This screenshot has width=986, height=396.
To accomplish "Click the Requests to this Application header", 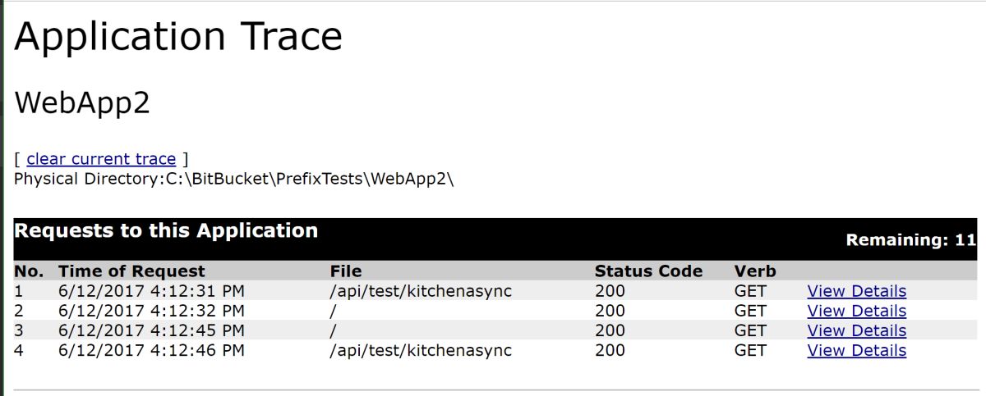I will [166, 231].
